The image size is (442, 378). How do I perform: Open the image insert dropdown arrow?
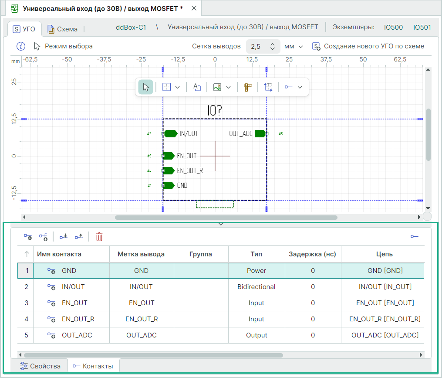228,87
